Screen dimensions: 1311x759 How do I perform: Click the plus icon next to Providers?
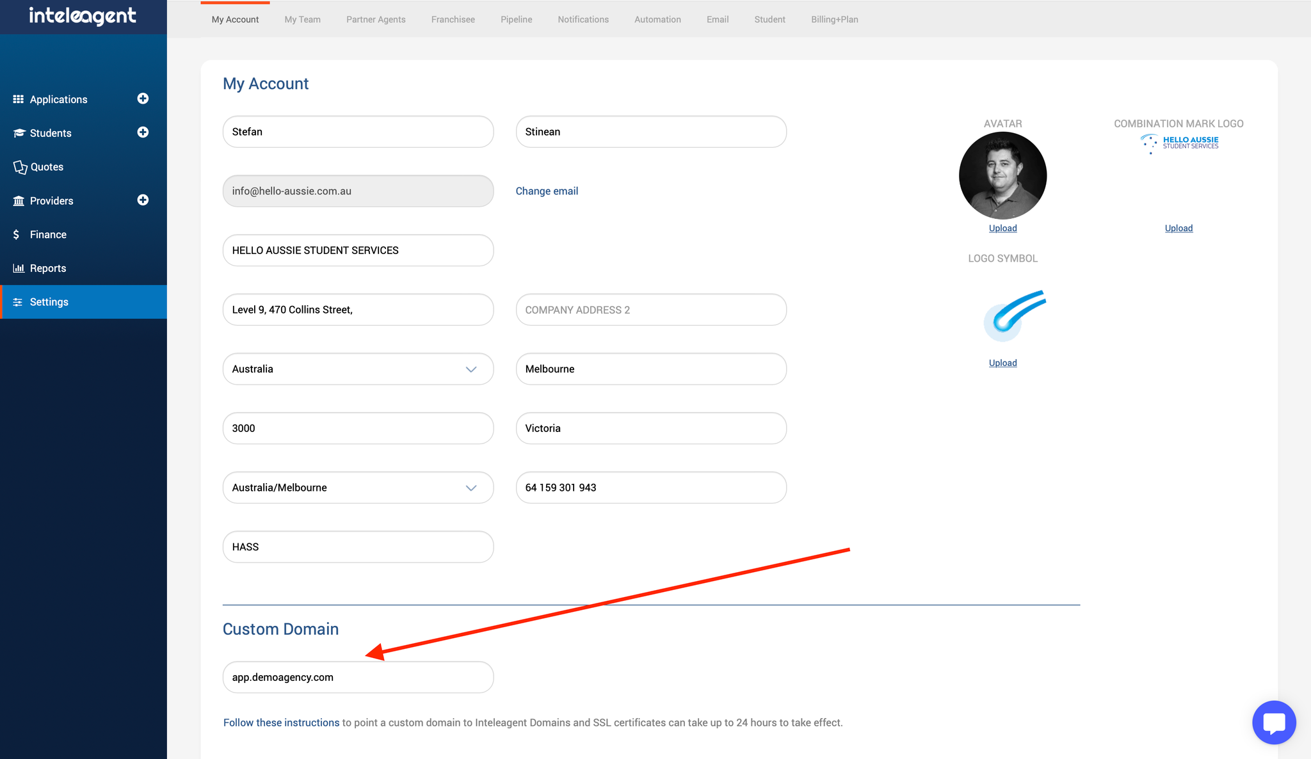point(143,200)
